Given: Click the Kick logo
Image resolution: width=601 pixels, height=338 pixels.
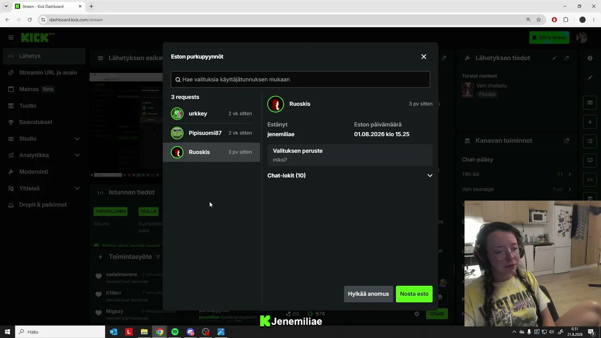Looking at the screenshot, I should (38, 38).
